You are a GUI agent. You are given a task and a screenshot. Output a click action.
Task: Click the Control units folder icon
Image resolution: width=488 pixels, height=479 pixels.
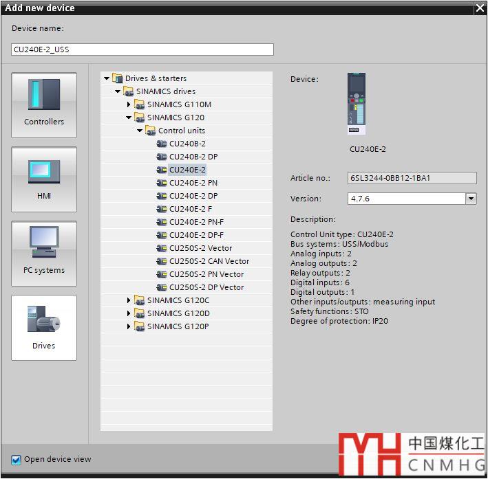tap(151, 131)
